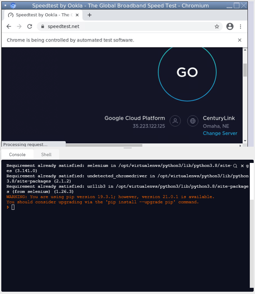Click the IP address 35.223.122.125
This screenshot has width=255, height=294.
pos(149,126)
